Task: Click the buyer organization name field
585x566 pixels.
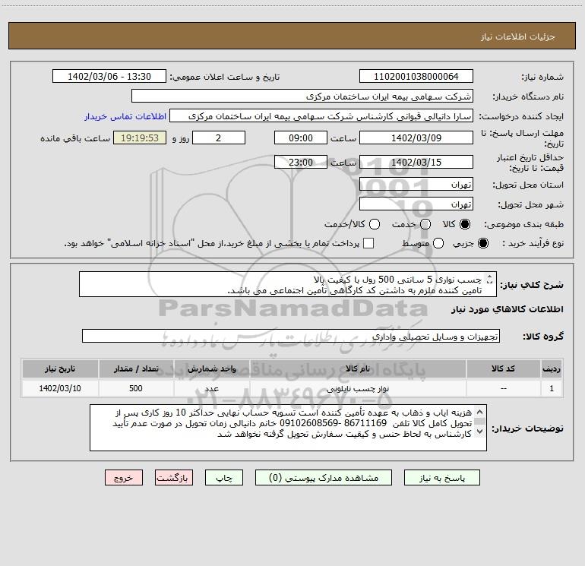Action: point(302,96)
